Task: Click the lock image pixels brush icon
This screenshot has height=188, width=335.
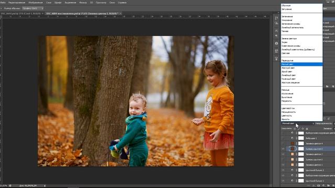Action: [299, 129]
